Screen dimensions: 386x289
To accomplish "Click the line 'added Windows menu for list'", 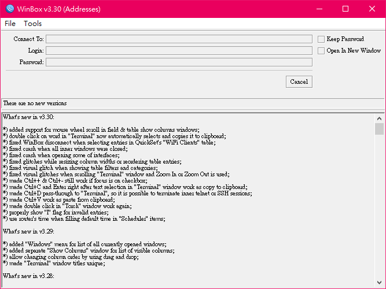I will 84,244.
